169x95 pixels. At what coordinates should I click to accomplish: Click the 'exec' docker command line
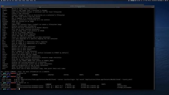[21, 18]
